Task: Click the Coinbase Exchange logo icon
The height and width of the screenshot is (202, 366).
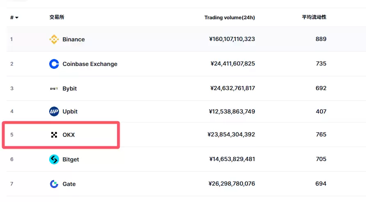Action: coord(54,64)
